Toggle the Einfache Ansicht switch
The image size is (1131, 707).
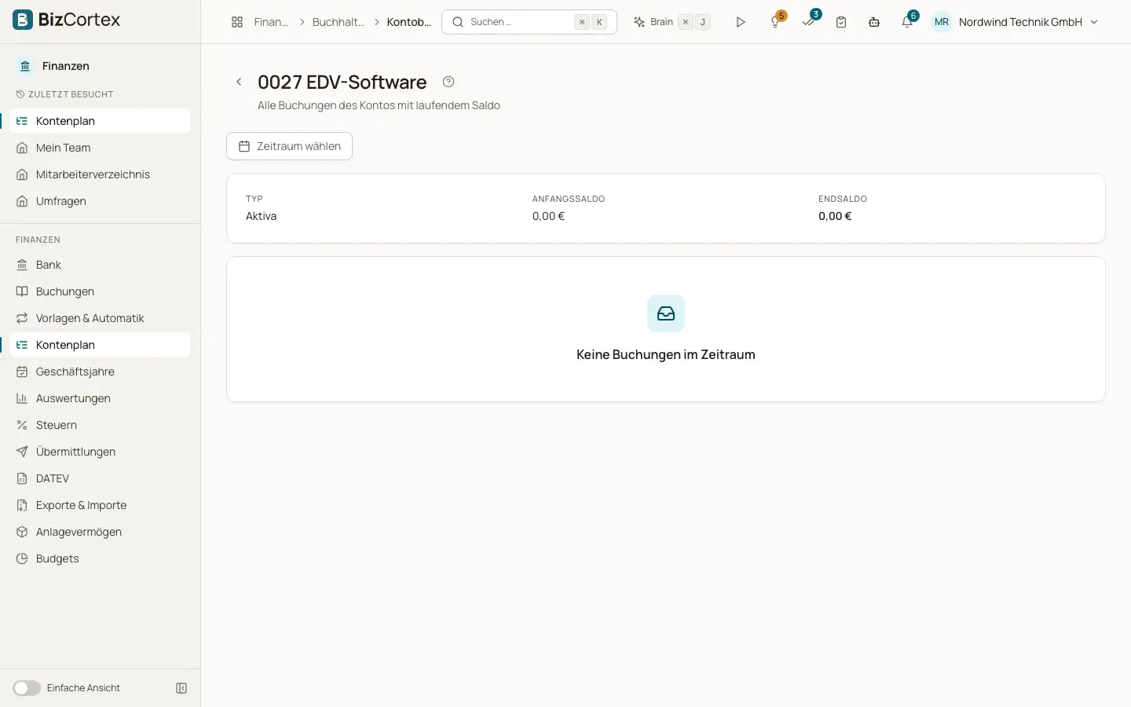pos(27,688)
